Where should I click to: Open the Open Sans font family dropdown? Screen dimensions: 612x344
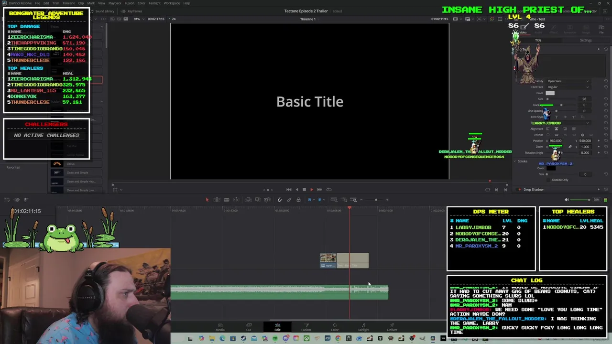click(568, 81)
